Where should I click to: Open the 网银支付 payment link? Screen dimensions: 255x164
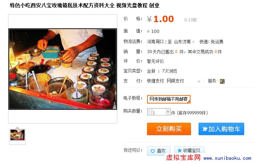(175, 81)
